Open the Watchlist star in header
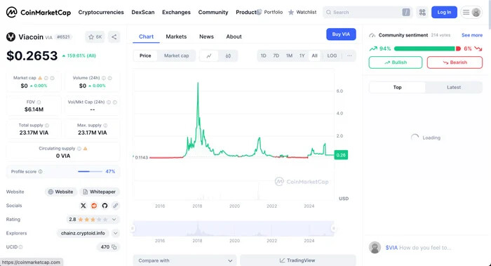This screenshot has width=491, height=266. coord(302,12)
